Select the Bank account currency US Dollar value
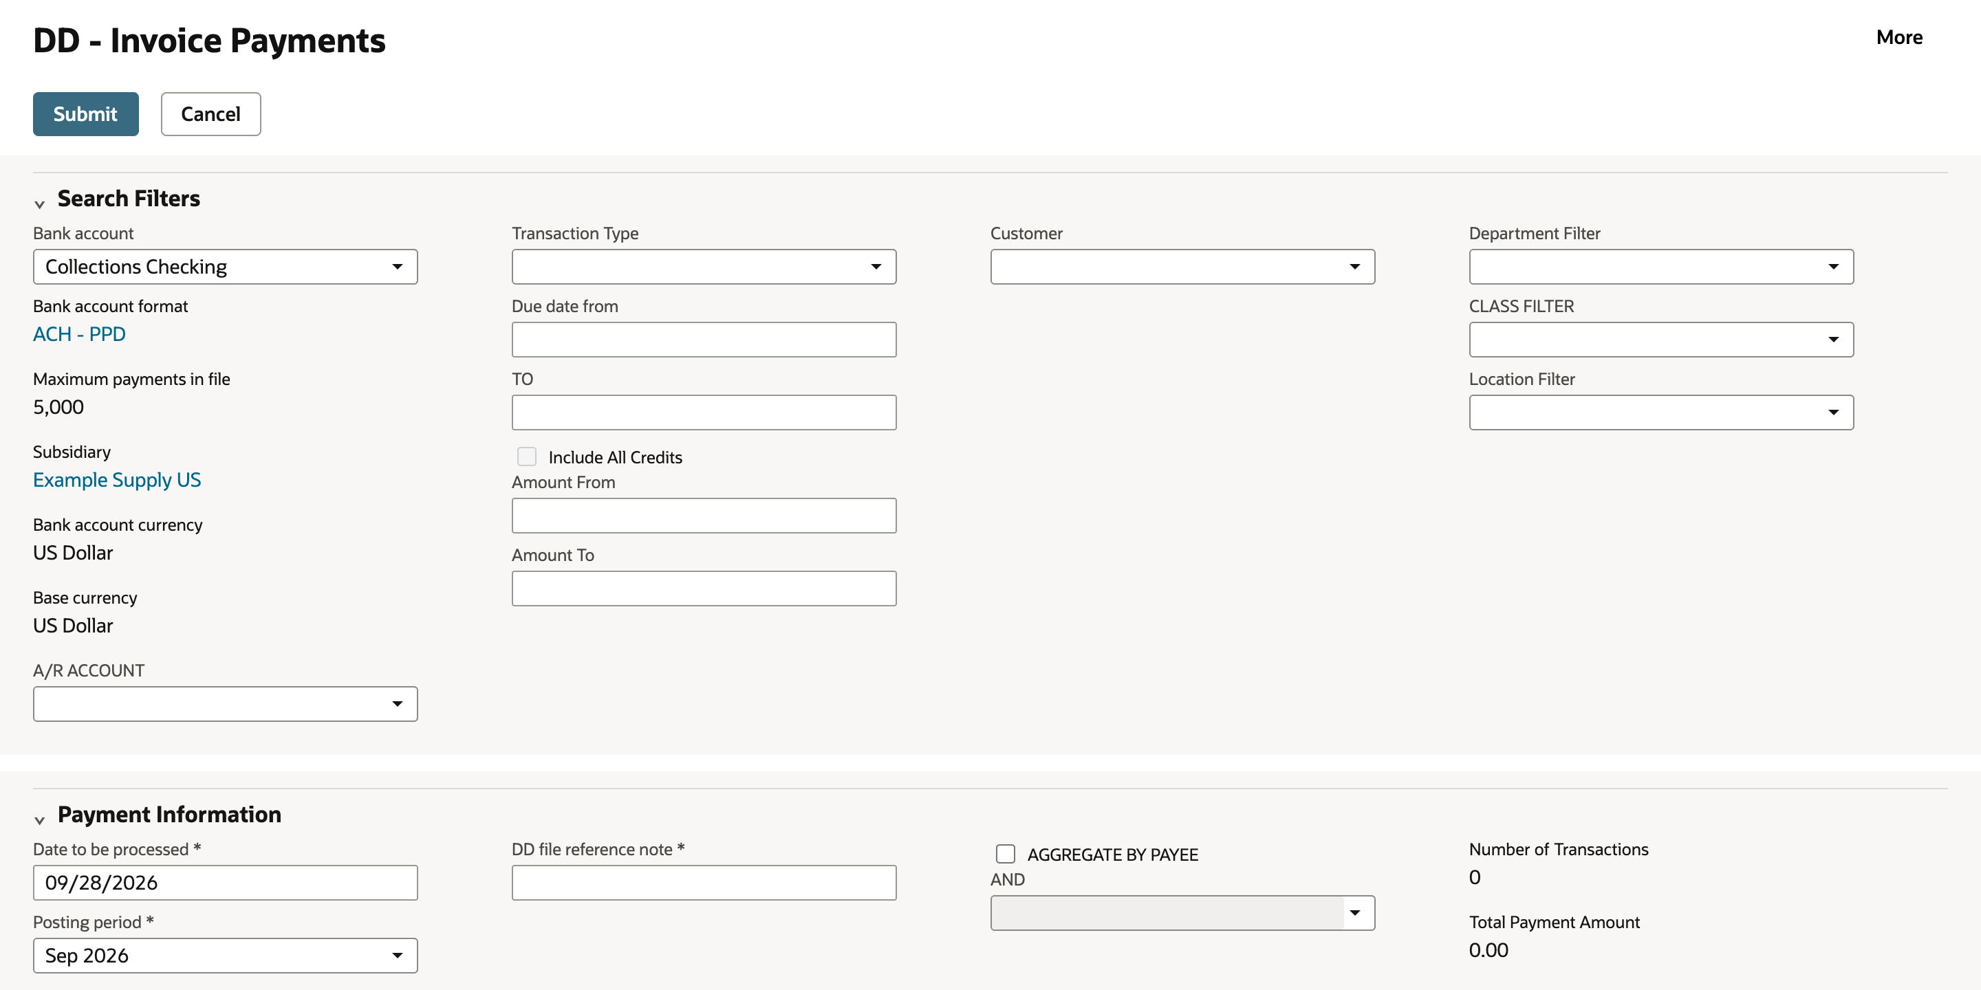The height and width of the screenshot is (990, 1981). click(x=73, y=553)
